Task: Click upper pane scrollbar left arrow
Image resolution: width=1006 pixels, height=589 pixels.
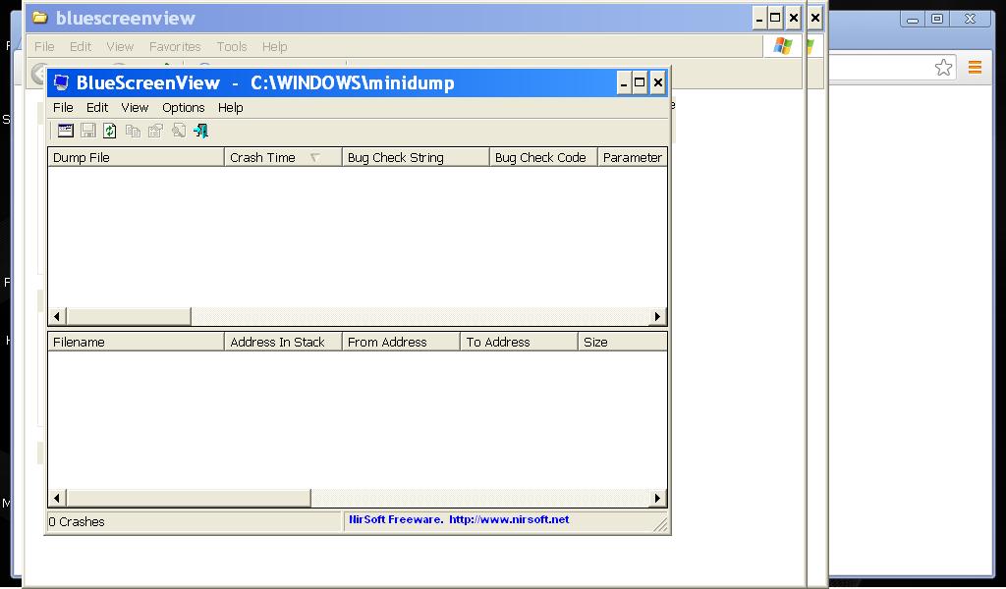Action: 57,316
